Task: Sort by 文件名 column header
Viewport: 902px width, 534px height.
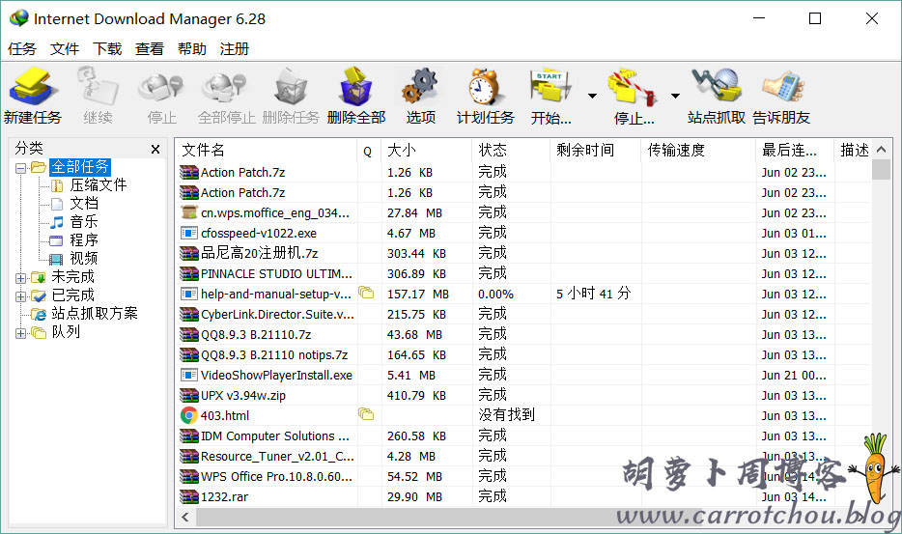Action: [266, 151]
